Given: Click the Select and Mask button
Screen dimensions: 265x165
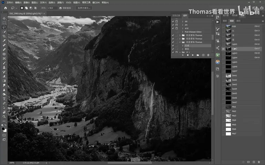Looking at the screenshot, I should click(84, 8).
